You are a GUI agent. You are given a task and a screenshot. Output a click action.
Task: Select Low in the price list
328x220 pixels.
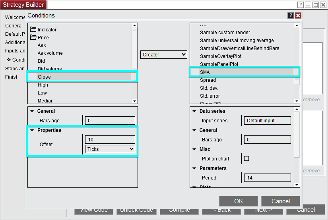[x=42, y=93]
